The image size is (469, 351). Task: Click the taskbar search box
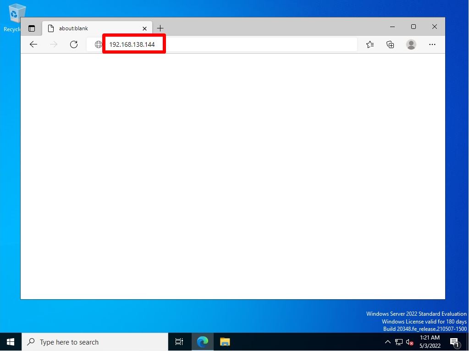[95, 342]
